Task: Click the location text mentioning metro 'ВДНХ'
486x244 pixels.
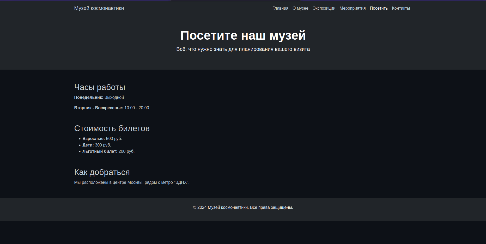Action: point(132,182)
